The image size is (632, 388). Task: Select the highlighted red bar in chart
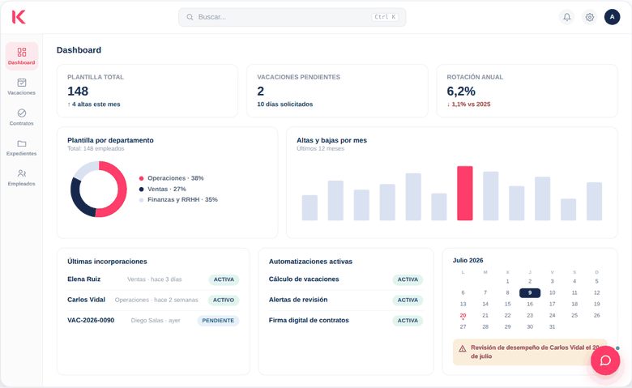(465, 193)
